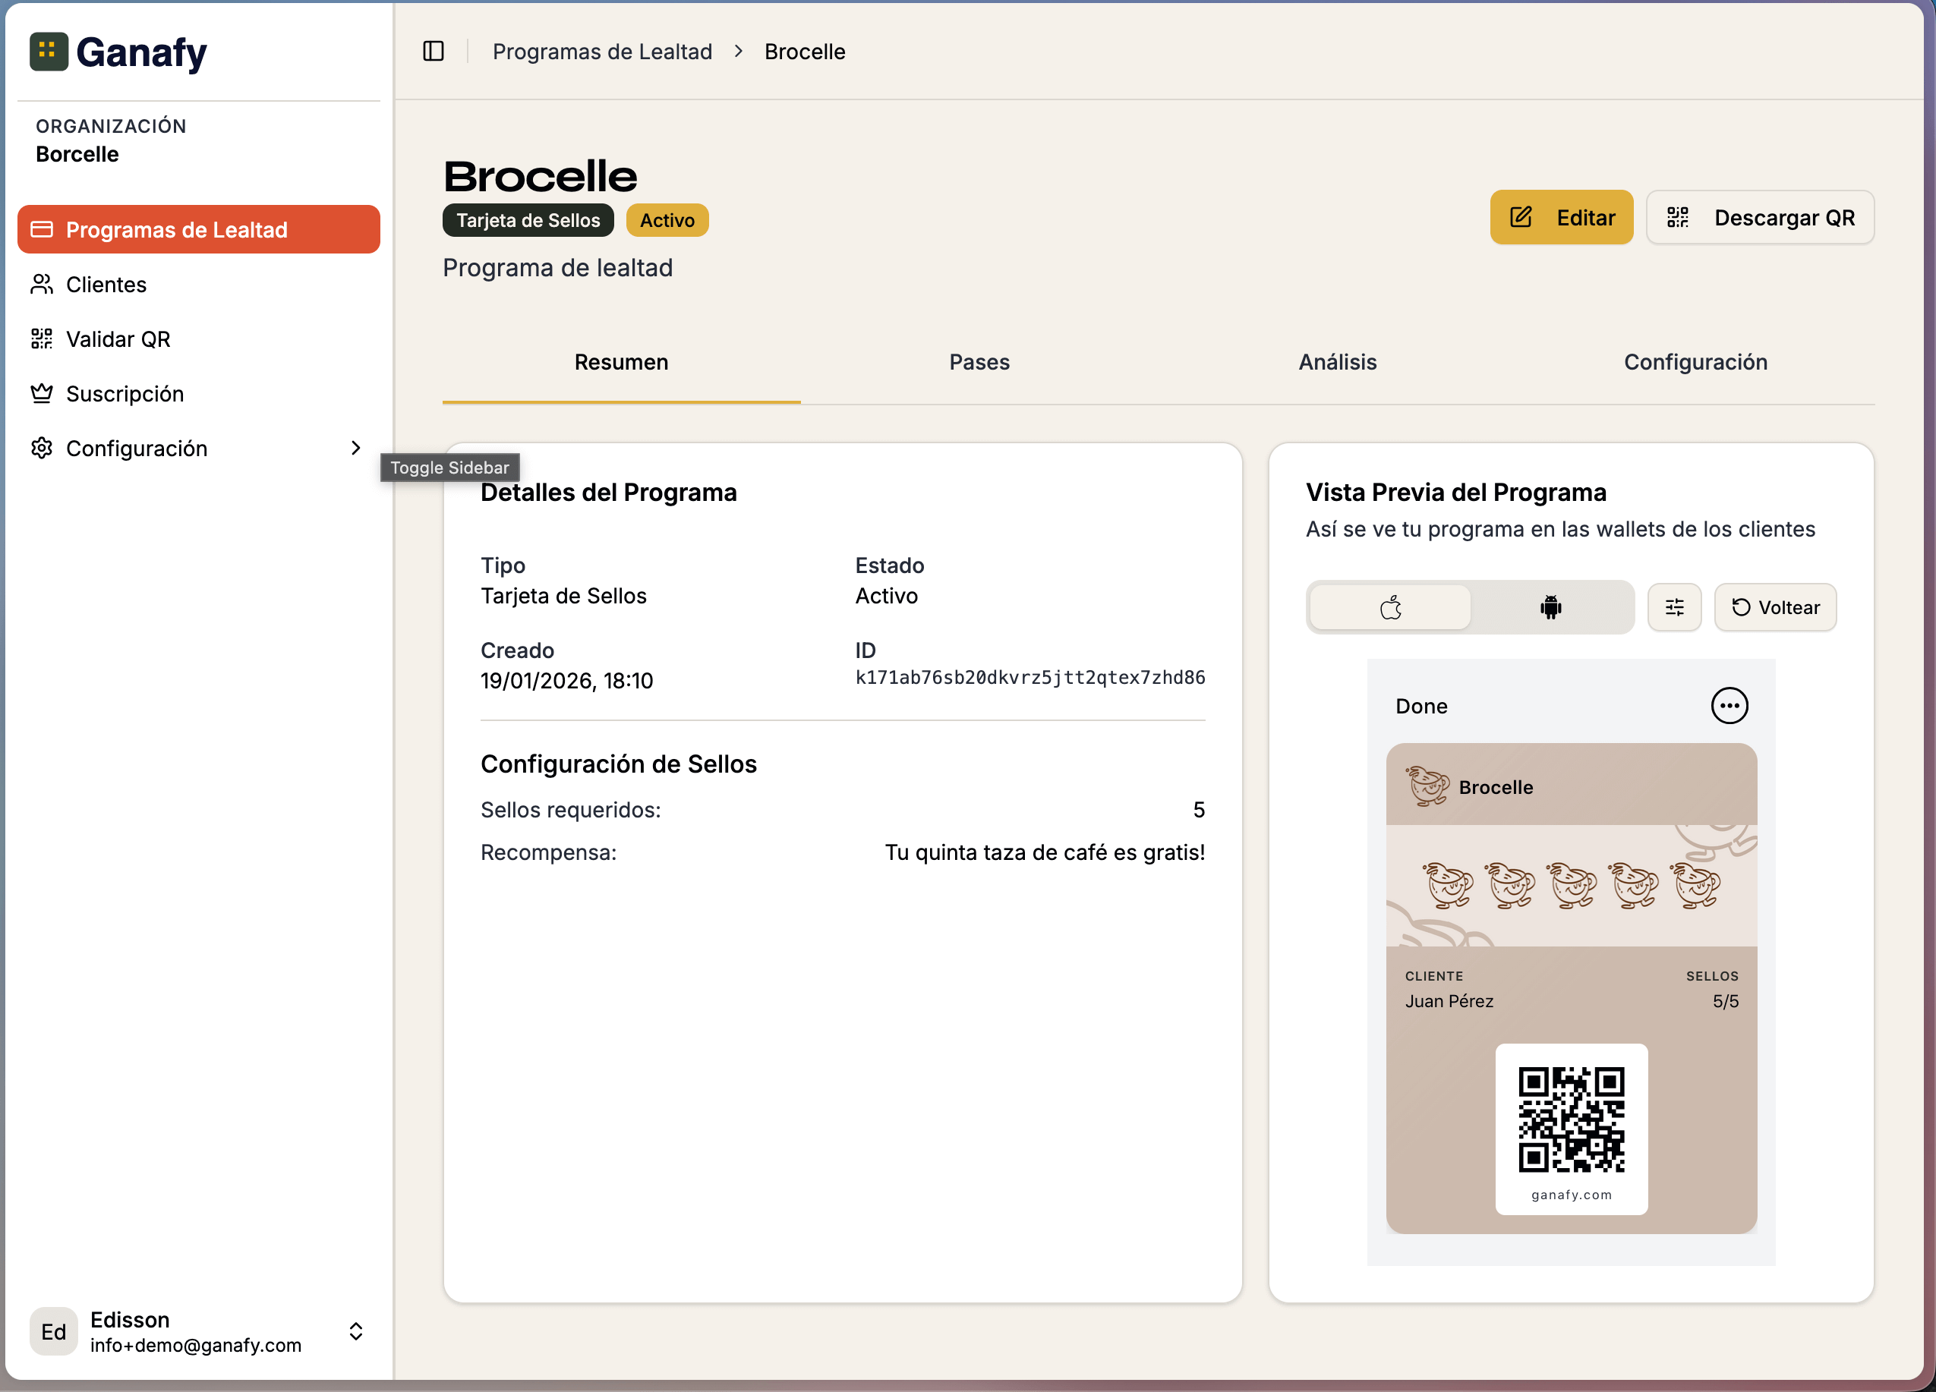This screenshot has width=1936, height=1392.
Task: Switch preview to Android wallet
Action: point(1550,606)
